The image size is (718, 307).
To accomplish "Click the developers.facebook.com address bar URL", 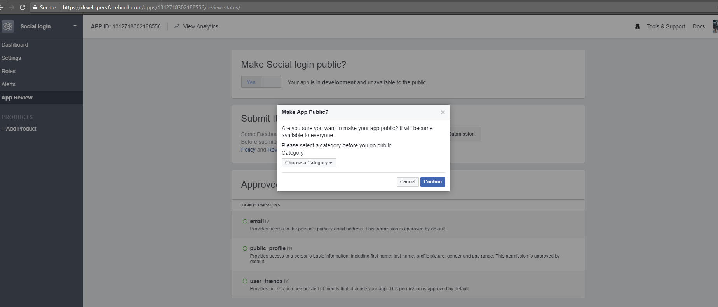I will (x=152, y=7).
